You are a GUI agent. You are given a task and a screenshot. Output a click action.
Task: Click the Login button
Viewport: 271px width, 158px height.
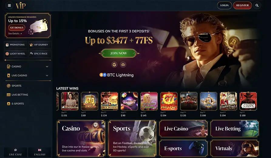point(224,5)
